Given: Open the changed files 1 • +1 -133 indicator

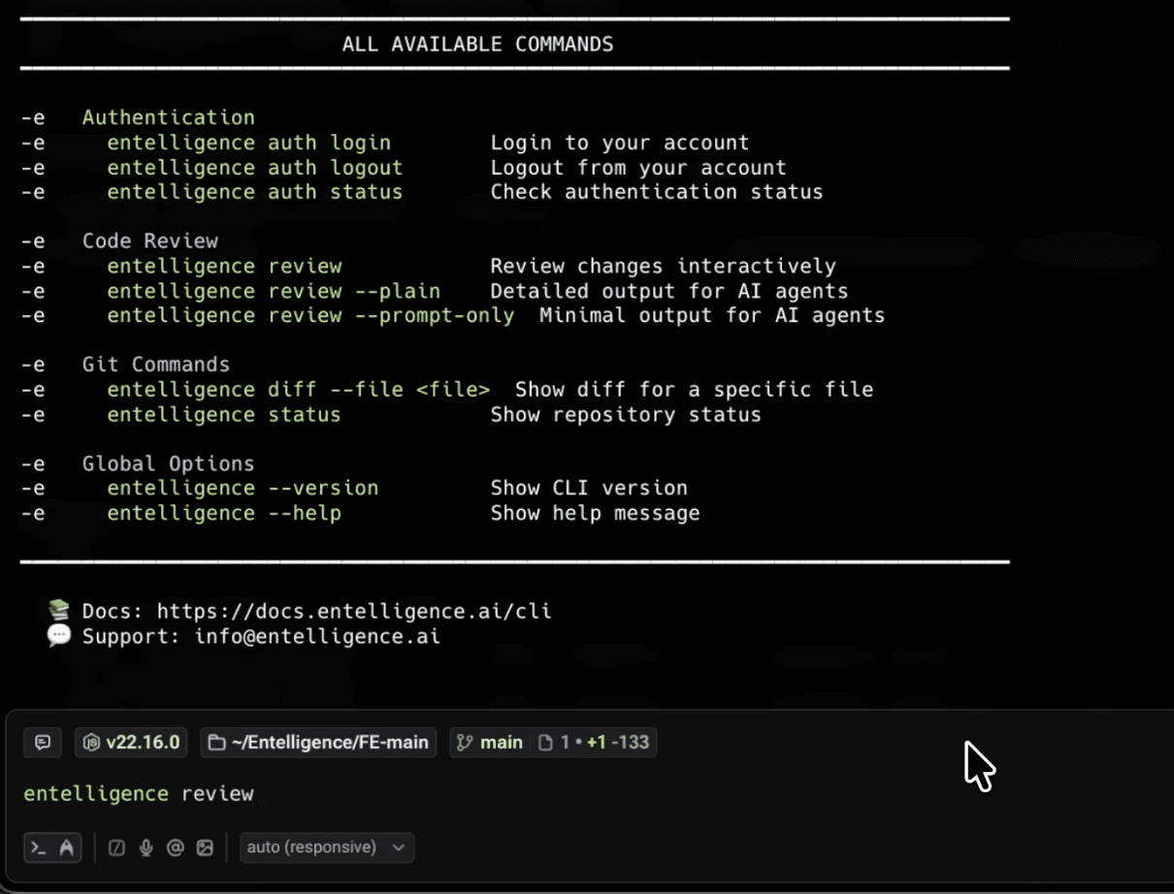Looking at the screenshot, I should (594, 743).
